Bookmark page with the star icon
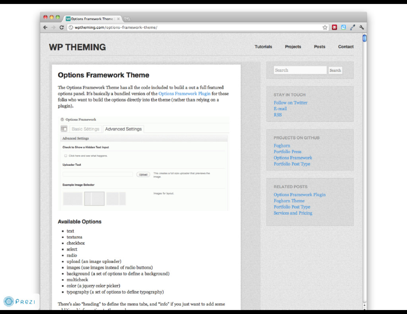407x314 pixels. pyautogui.click(x=325, y=27)
